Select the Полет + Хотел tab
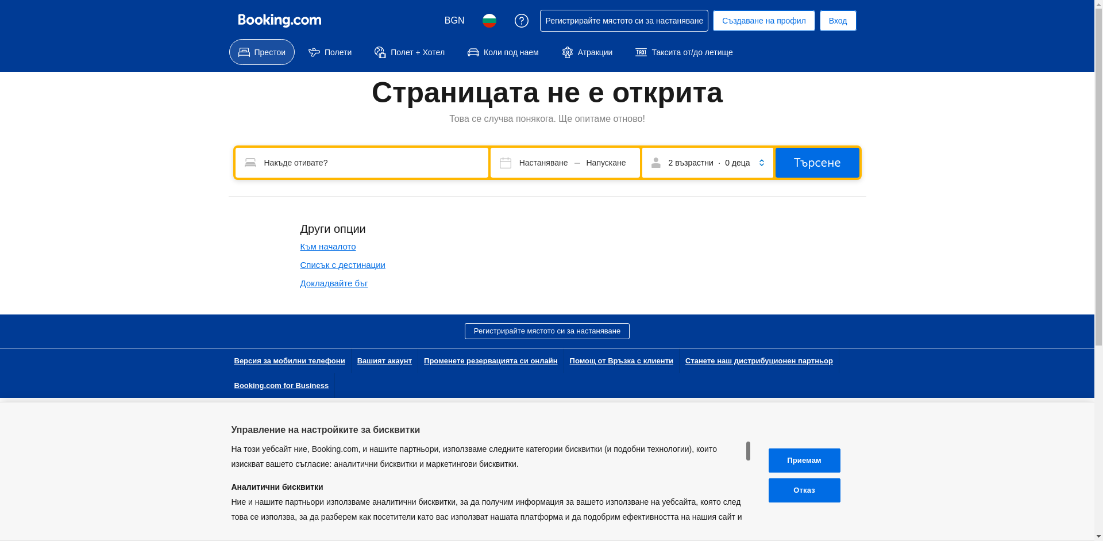 [409, 52]
